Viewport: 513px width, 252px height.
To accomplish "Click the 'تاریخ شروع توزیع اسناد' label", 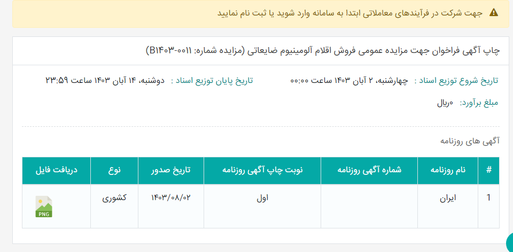I will (456, 81).
